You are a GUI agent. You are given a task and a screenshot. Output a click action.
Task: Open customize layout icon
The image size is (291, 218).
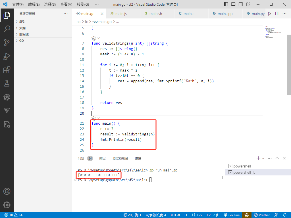coord(248,4)
